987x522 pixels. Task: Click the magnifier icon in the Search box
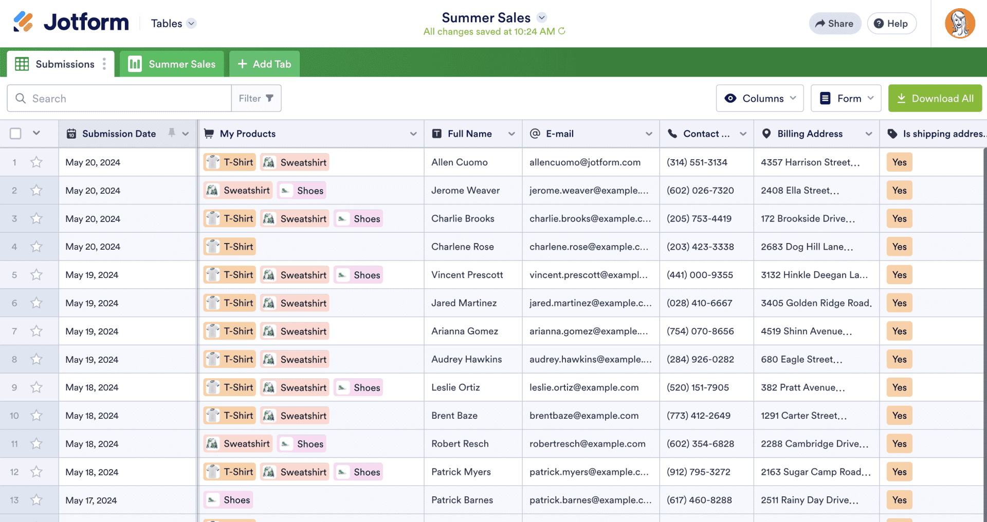[x=21, y=98]
